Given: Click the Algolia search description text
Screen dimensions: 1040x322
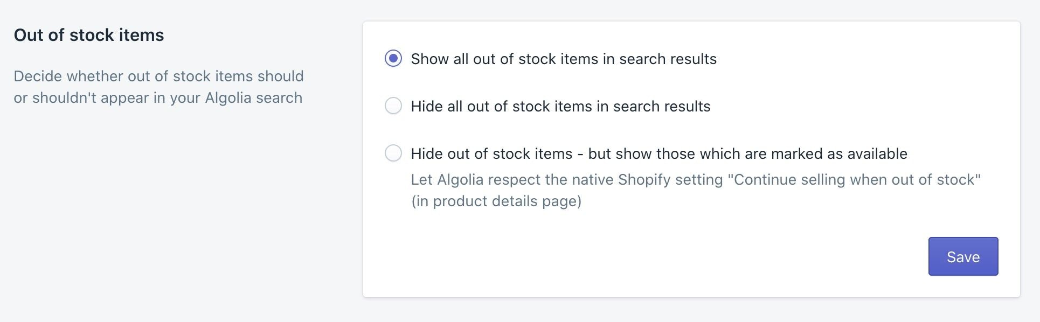Looking at the screenshot, I should (x=159, y=87).
